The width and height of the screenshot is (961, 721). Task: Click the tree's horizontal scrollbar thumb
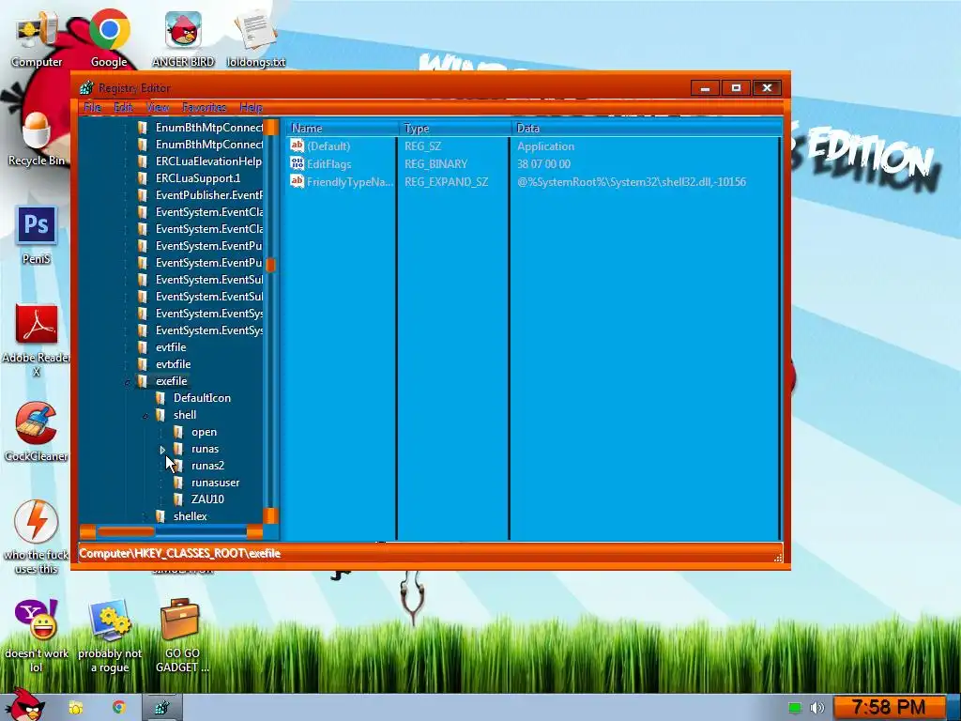[x=125, y=531]
